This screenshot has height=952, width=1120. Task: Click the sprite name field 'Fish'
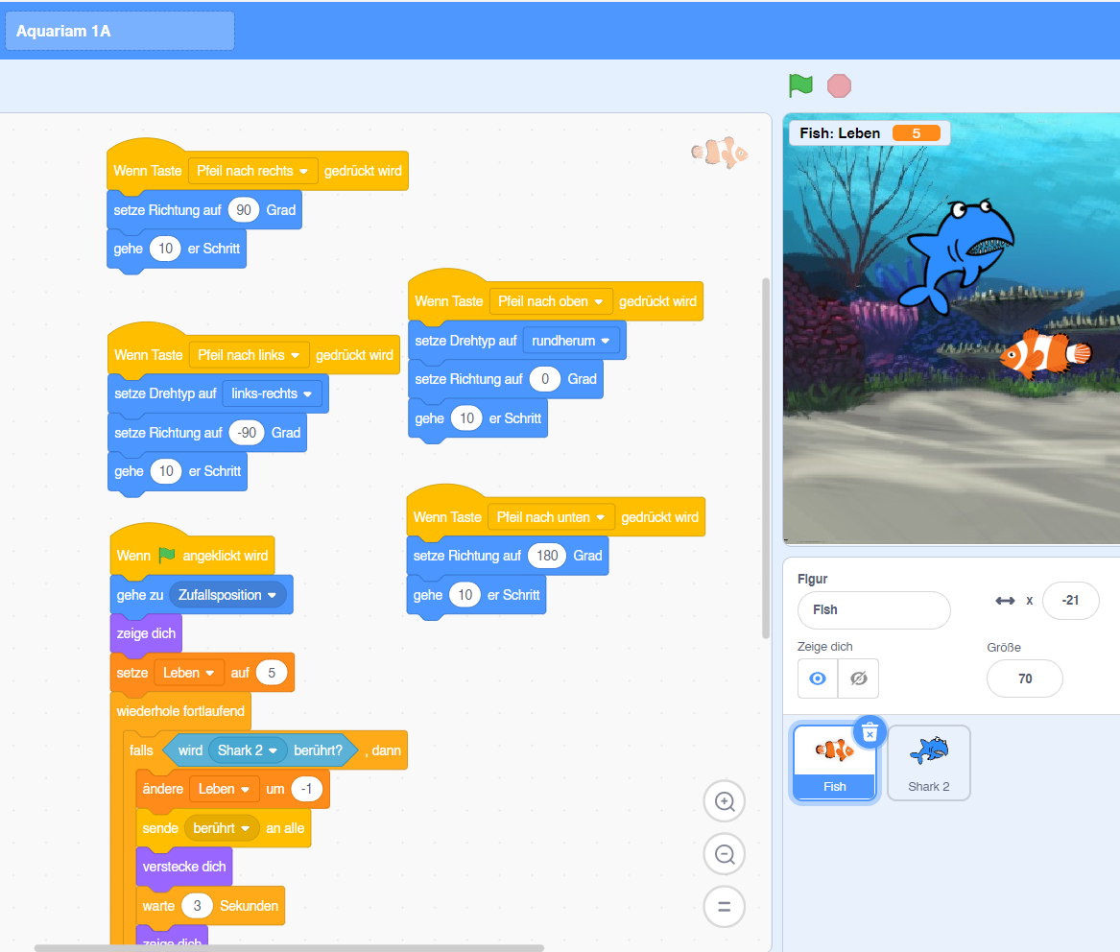coord(873,609)
